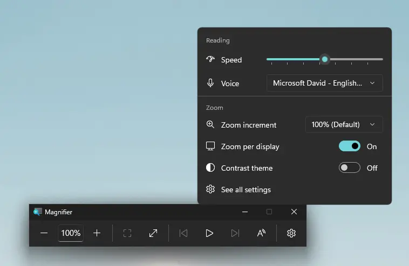Click the read from here icon
409x266 pixels.
point(261,233)
